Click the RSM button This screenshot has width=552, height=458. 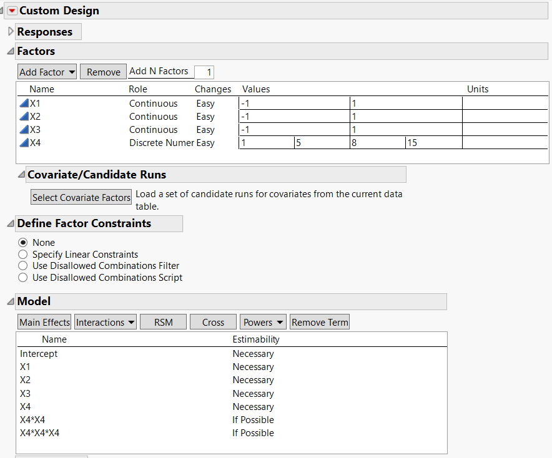click(163, 322)
